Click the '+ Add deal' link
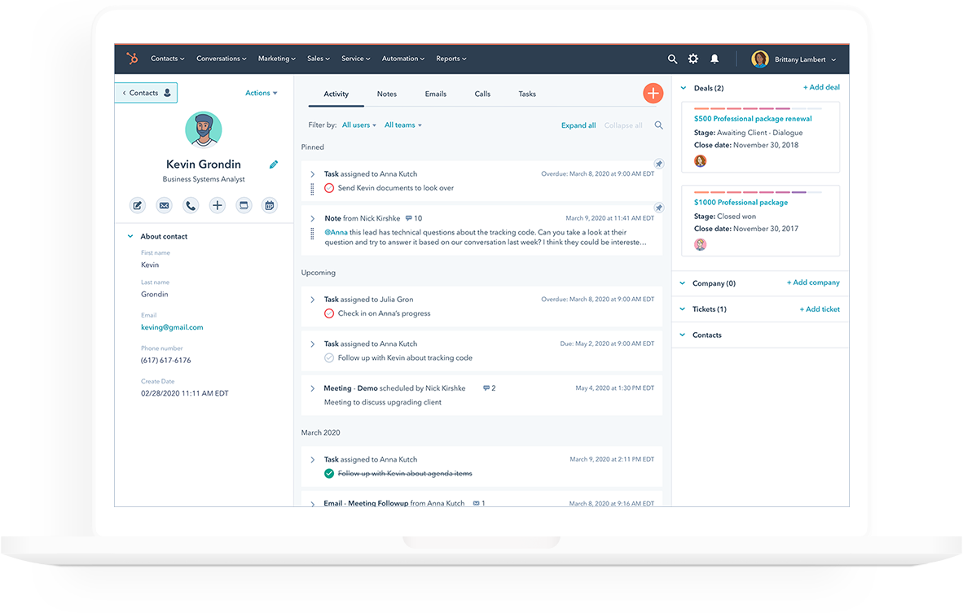Screen dimensions: 963x613 (x=821, y=87)
